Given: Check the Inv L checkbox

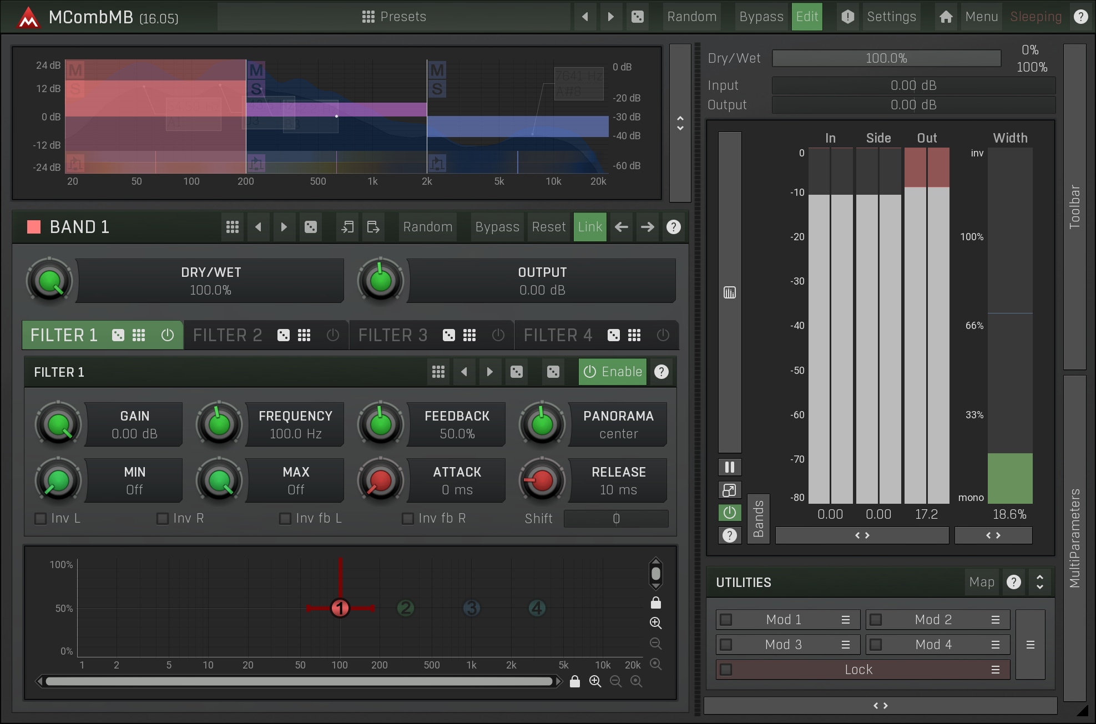Looking at the screenshot, I should pos(41,519).
